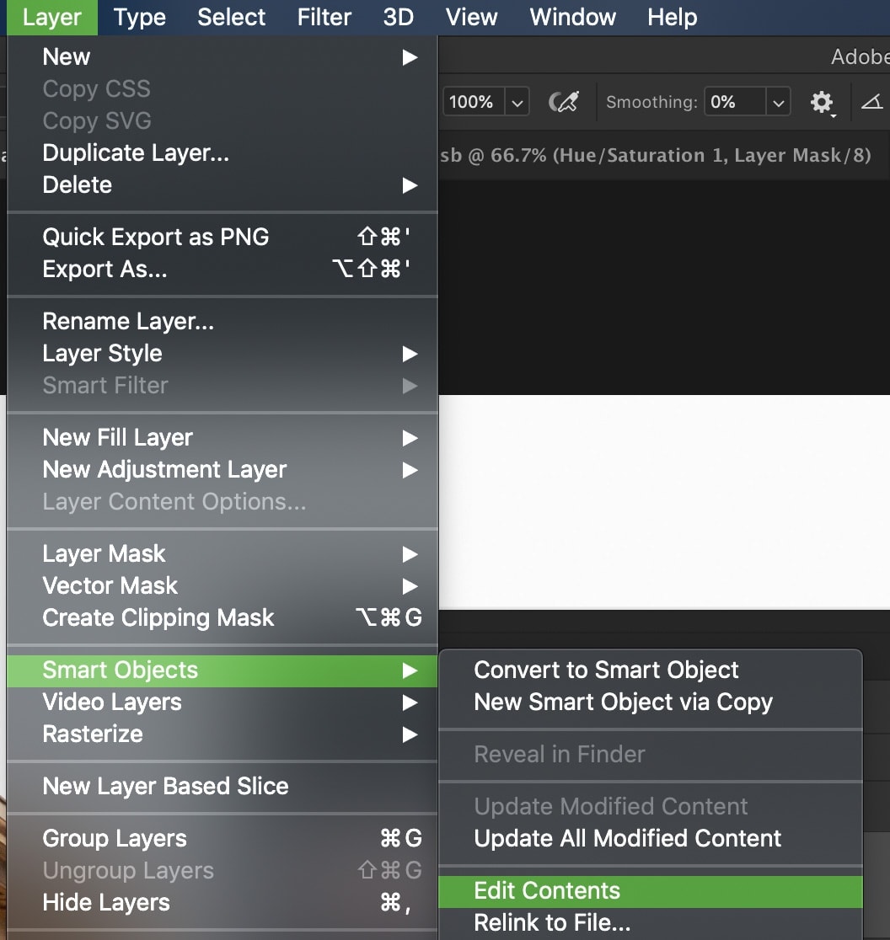
Task: Choose New Smart Object via Copy
Action: pos(651,702)
